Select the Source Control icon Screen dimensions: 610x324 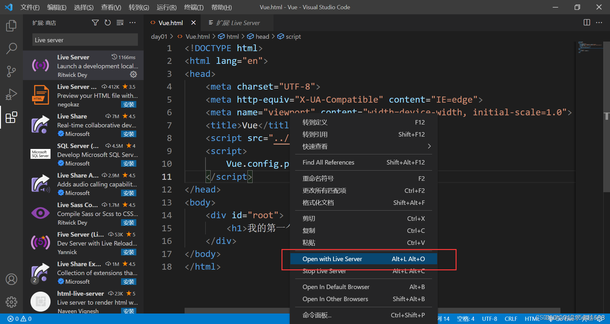click(x=11, y=71)
